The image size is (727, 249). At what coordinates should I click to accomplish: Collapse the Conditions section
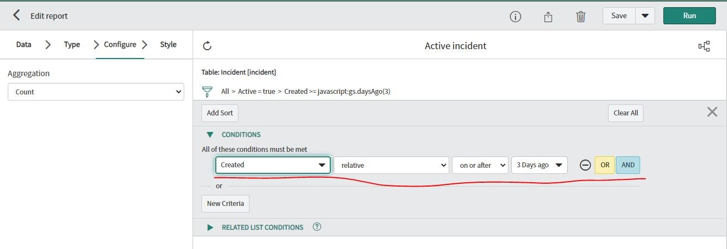pos(210,135)
